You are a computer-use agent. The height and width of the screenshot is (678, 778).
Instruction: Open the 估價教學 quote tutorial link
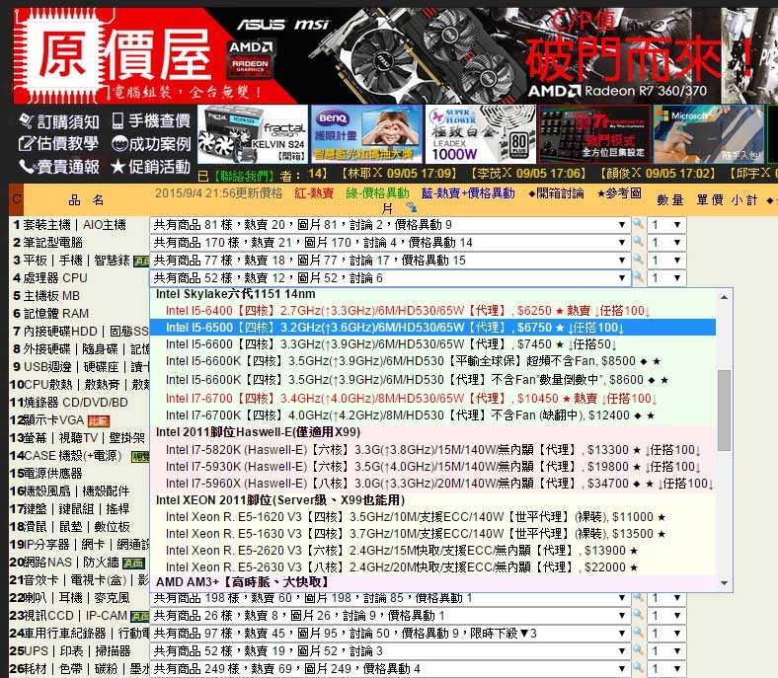pos(58,144)
